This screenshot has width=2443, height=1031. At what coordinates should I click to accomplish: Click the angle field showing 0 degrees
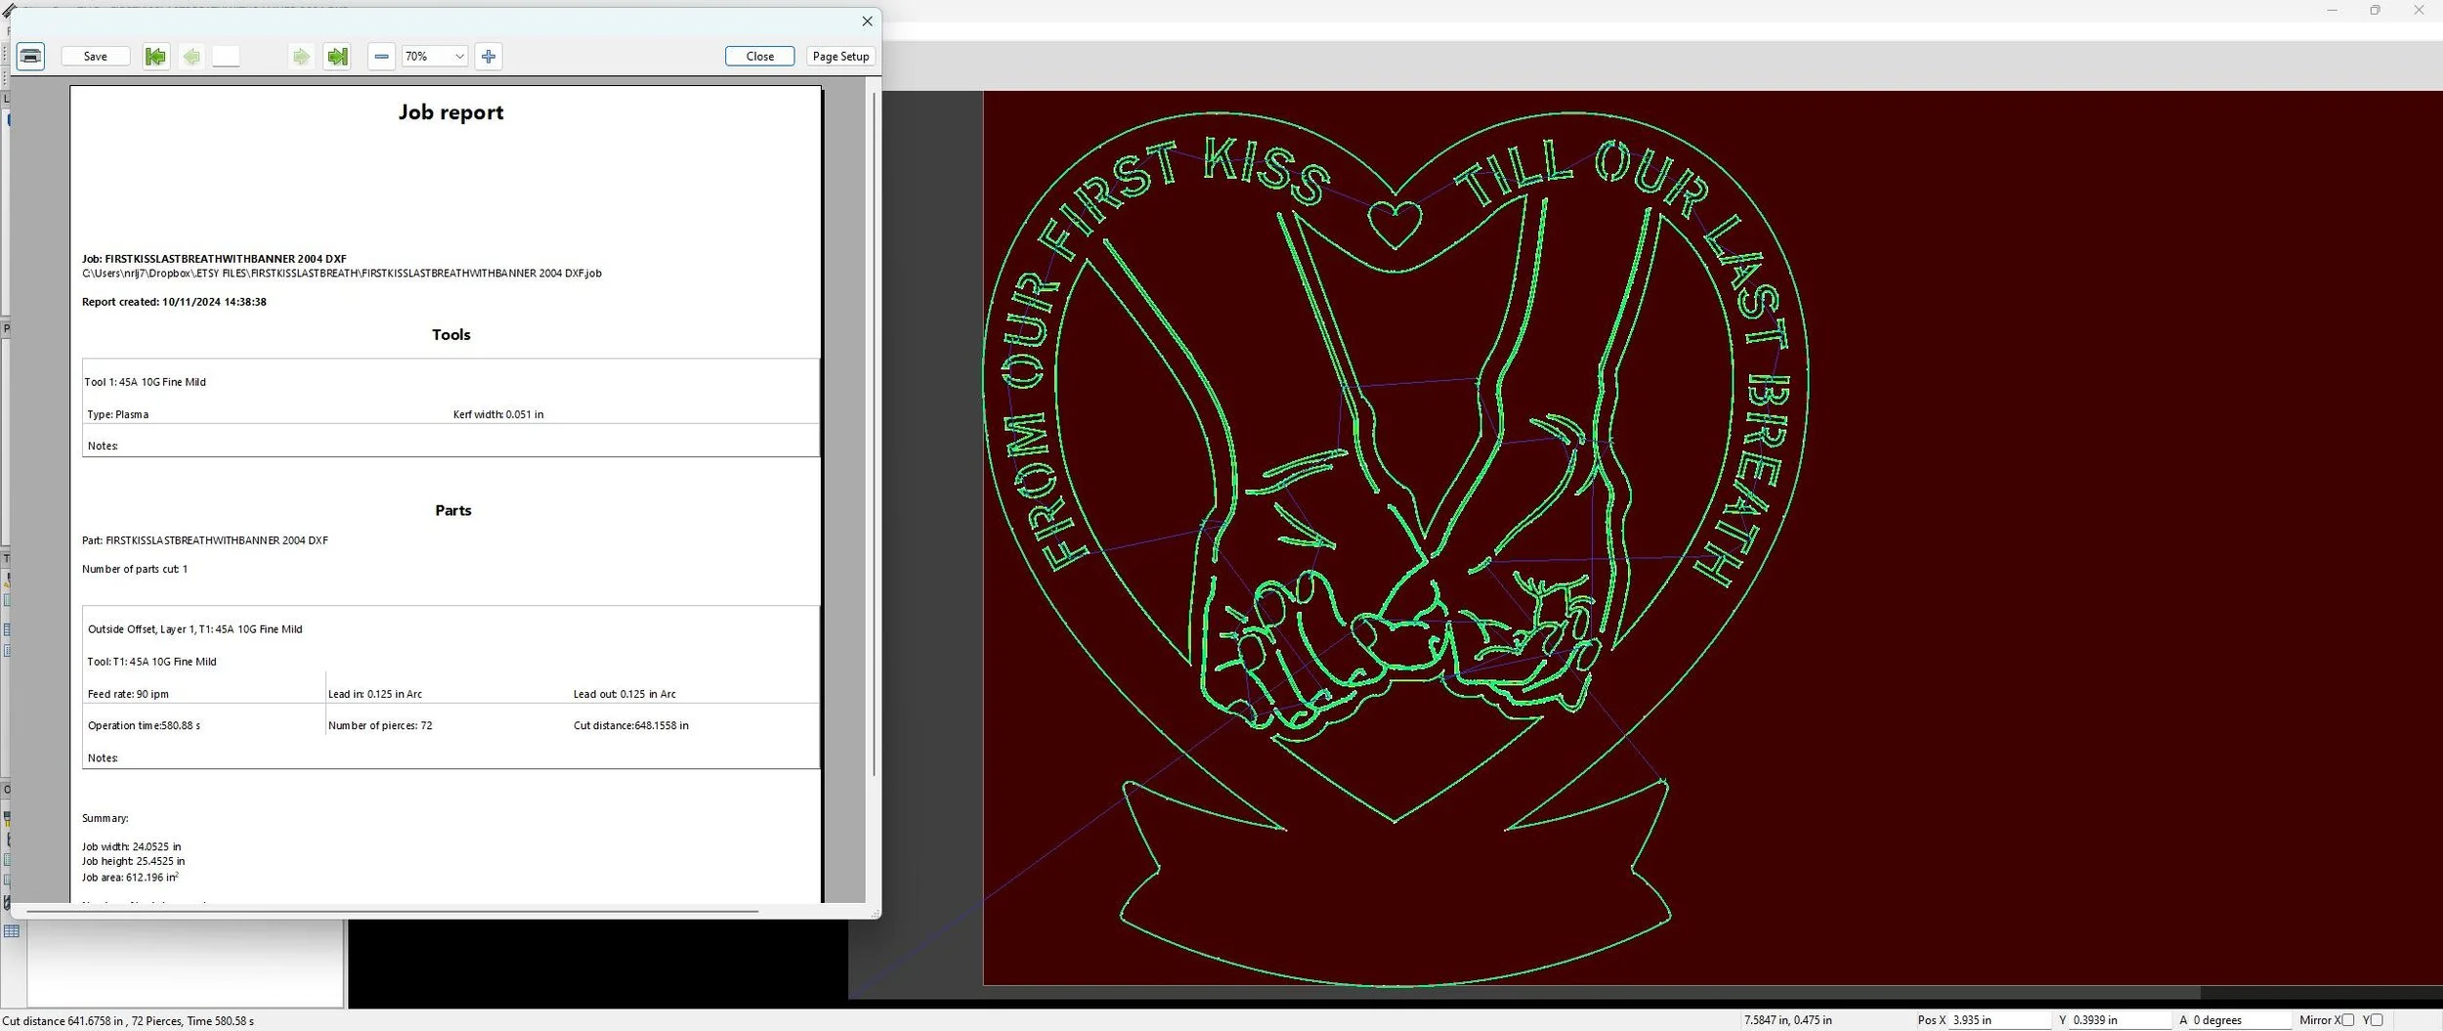pyautogui.click(x=2240, y=1020)
